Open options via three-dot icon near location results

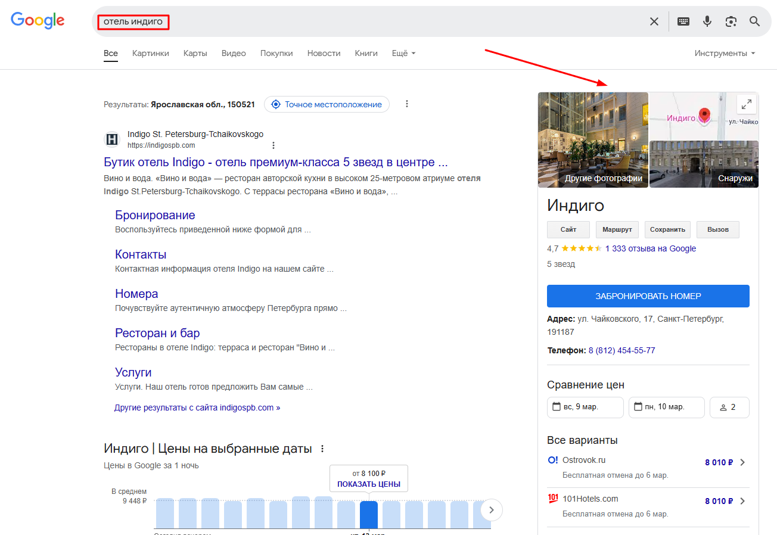coord(407,103)
